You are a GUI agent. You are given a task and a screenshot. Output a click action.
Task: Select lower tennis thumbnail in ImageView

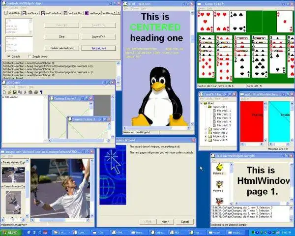[13, 203]
